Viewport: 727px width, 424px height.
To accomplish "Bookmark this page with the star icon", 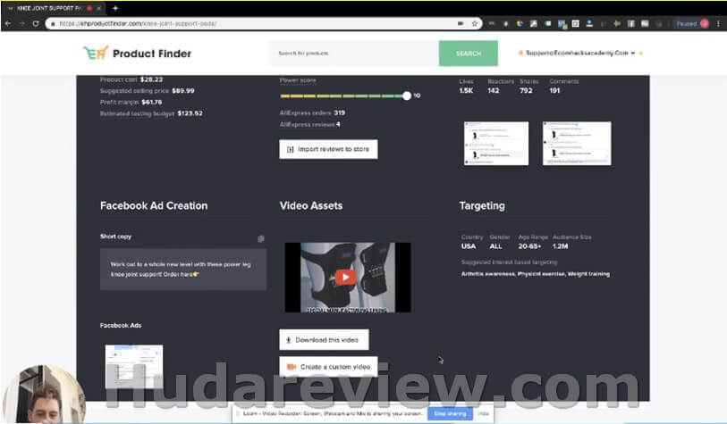I will pyautogui.click(x=474, y=23).
